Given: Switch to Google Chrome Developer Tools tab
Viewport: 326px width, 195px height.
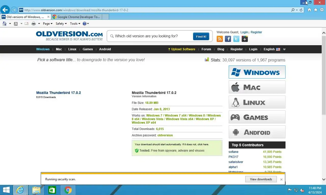Looking at the screenshot, I should pos(76,17).
